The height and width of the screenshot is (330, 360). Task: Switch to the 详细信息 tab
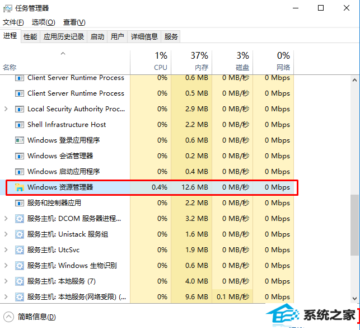click(144, 37)
